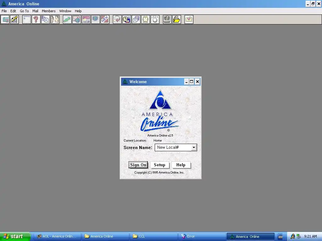Open the Windows Start button
Screen dimensions: 322x241
coord(15,236)
